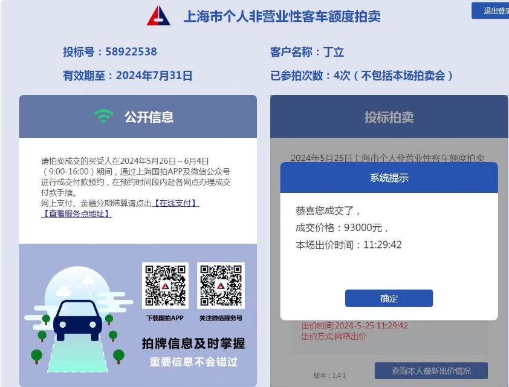Image resolution: width=509 pixels, height=387 pixels.
Task: Click the 成交价格 93000元 text
Action: [342, 227]
